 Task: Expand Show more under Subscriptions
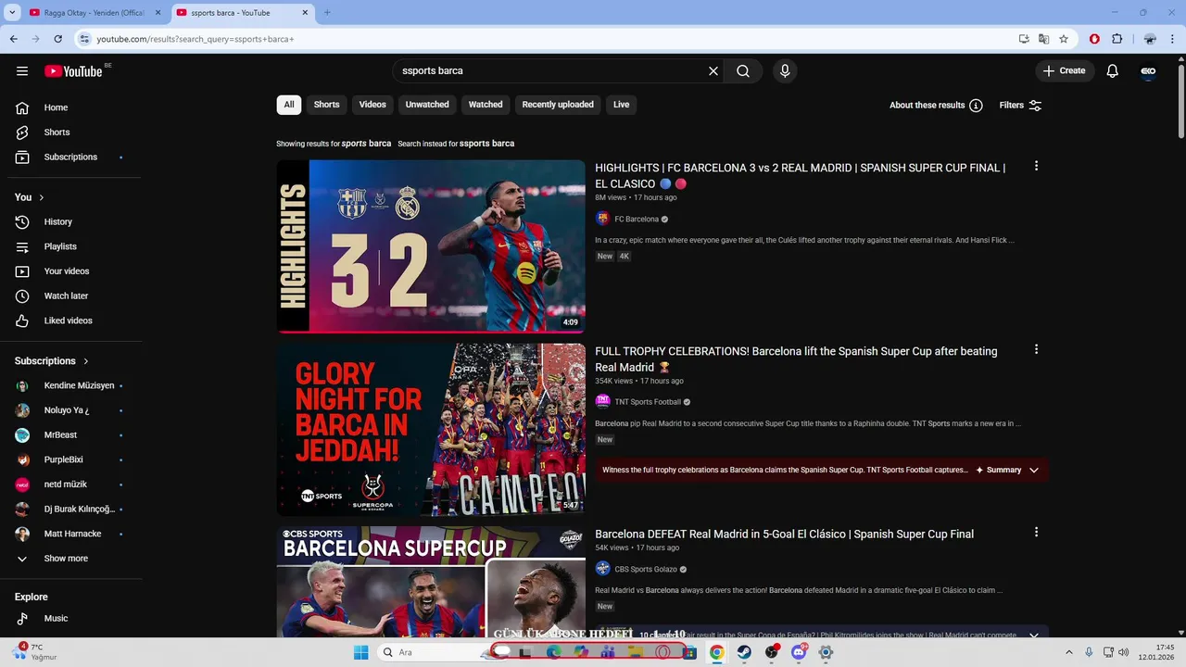(65, 559)
